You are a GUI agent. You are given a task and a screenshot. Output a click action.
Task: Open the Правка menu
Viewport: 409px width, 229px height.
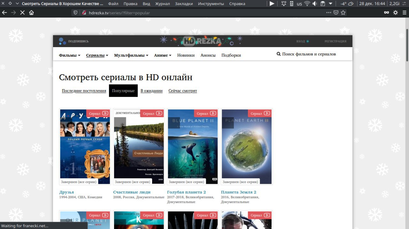pos(130,4)
